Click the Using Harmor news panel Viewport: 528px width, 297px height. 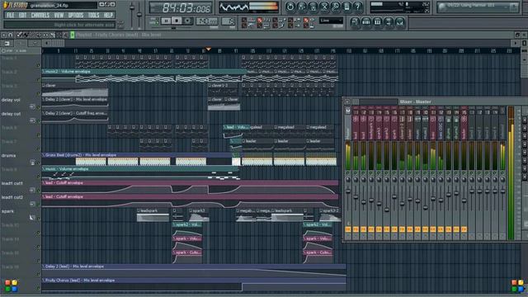(478, 7)
